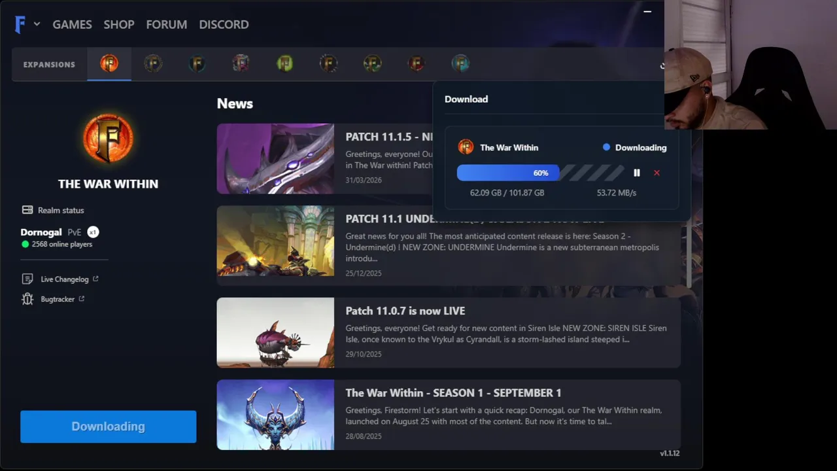Image resolution: width=837 pixels, height=471 pixels.
Task: Select the sixth expansion icon in the bar
Action: 328,63
